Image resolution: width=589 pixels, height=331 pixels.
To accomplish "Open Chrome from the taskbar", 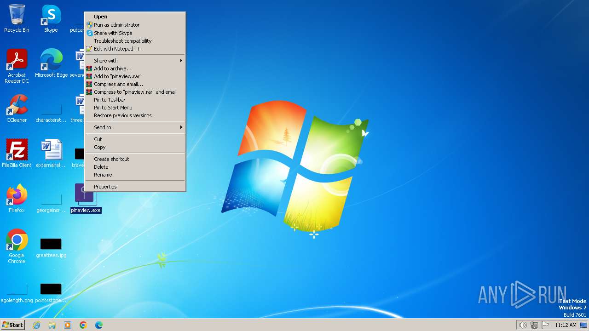I will tap(83, 325).
